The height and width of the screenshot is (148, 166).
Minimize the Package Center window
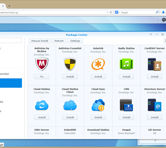coord(157,35)
